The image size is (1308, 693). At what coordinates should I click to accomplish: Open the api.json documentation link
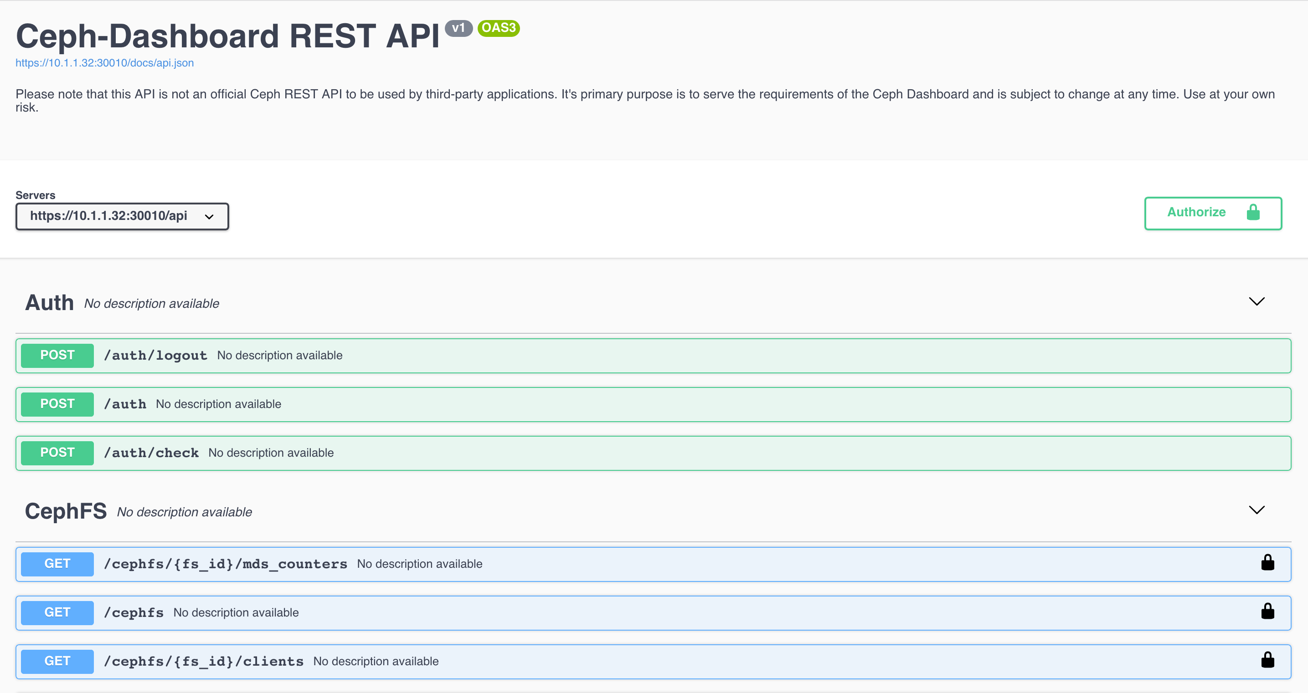[x=105, y=63]
